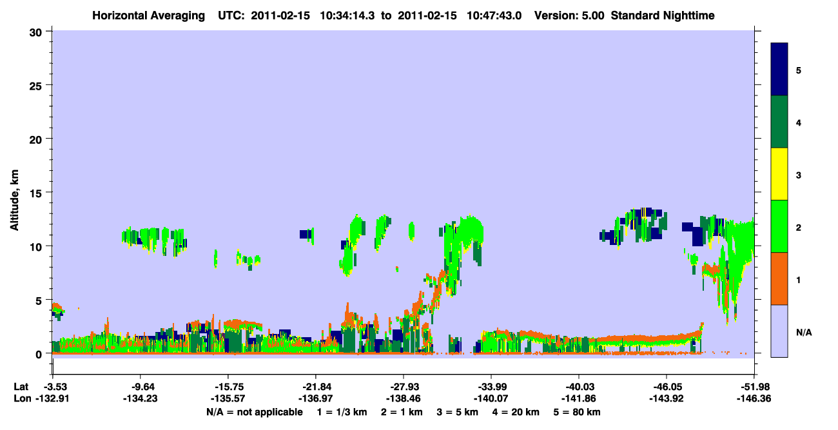Screen dimensions: 838x430
Task: Click longitude value -136.97
Action: click(x=316, y=398)
